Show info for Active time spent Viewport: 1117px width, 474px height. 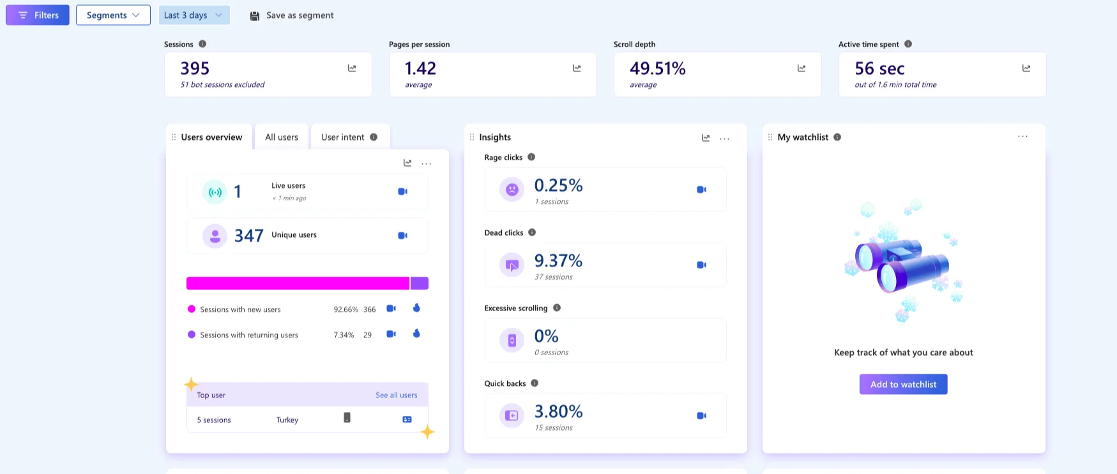coord(908,44)
